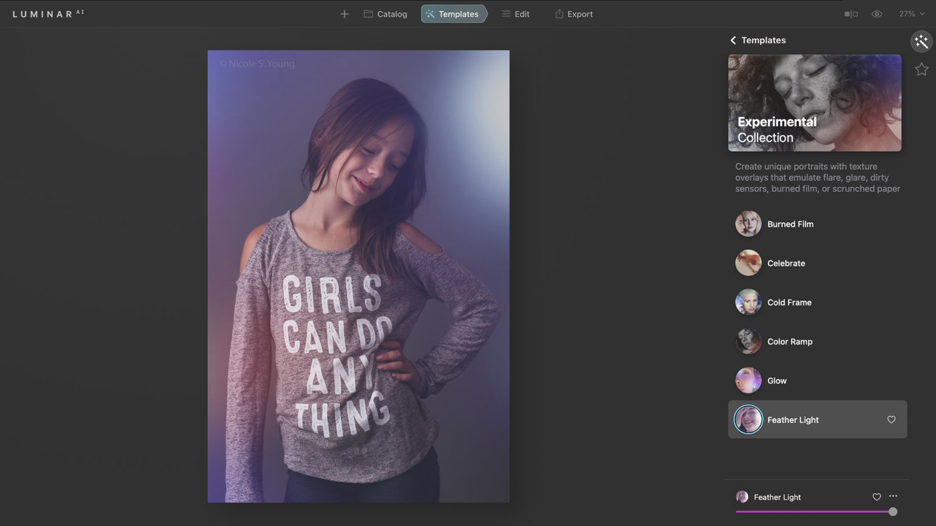Viewport: 936px width, 526px height.
Task: Activate the before/after comparison view icon
Action: tap(851, 13)
